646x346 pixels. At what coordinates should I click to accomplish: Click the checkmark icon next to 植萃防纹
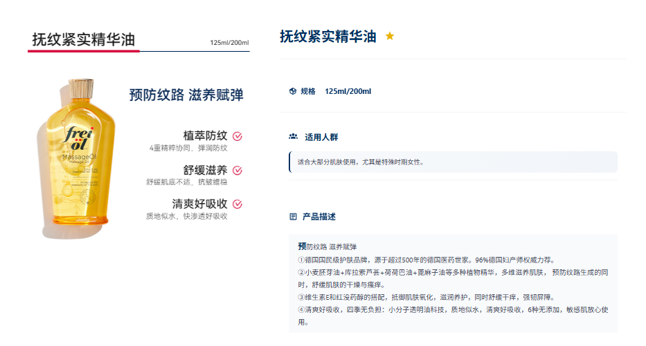pyautogui.click(x=237, y=136)
